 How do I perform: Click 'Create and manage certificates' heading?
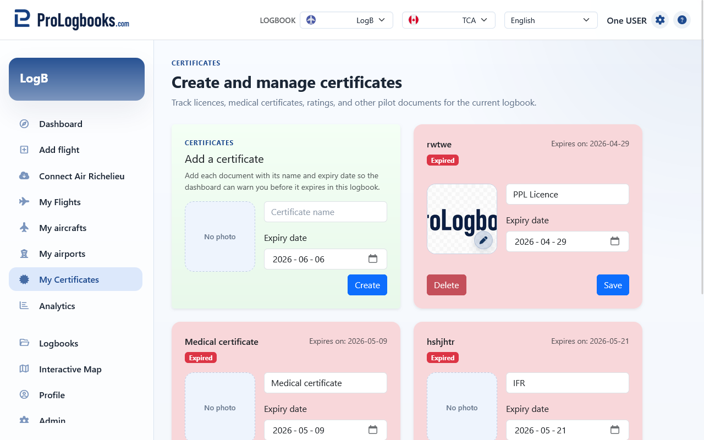(287, 82)
